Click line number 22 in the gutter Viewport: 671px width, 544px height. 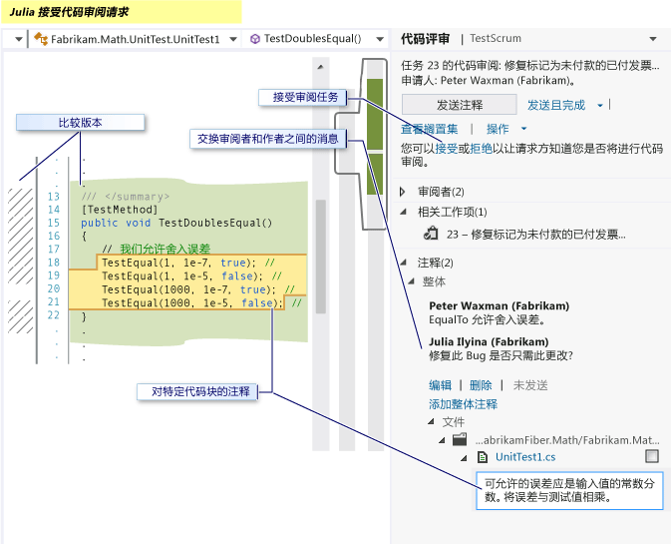tap(54, 315)
